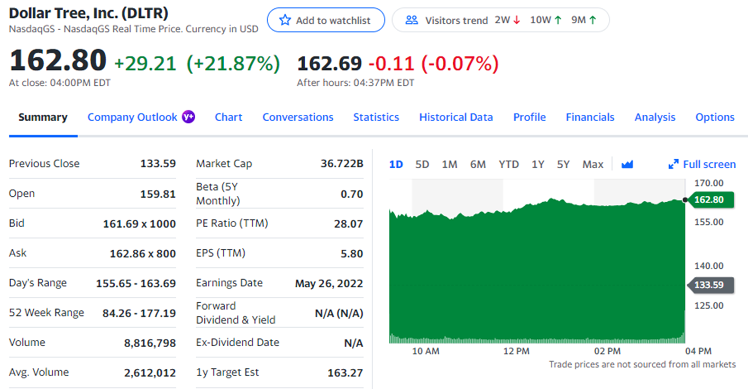Select the 5D chart range
The height and width of the screenshot is (389, 748).
[x=422, y=164]
